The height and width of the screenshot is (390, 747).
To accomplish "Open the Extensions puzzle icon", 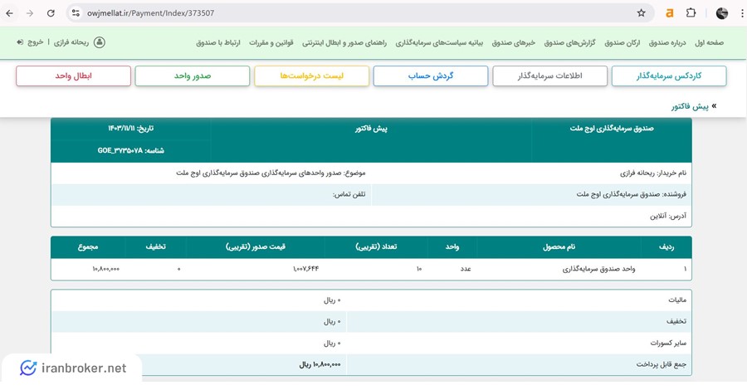I will (691, 13).
